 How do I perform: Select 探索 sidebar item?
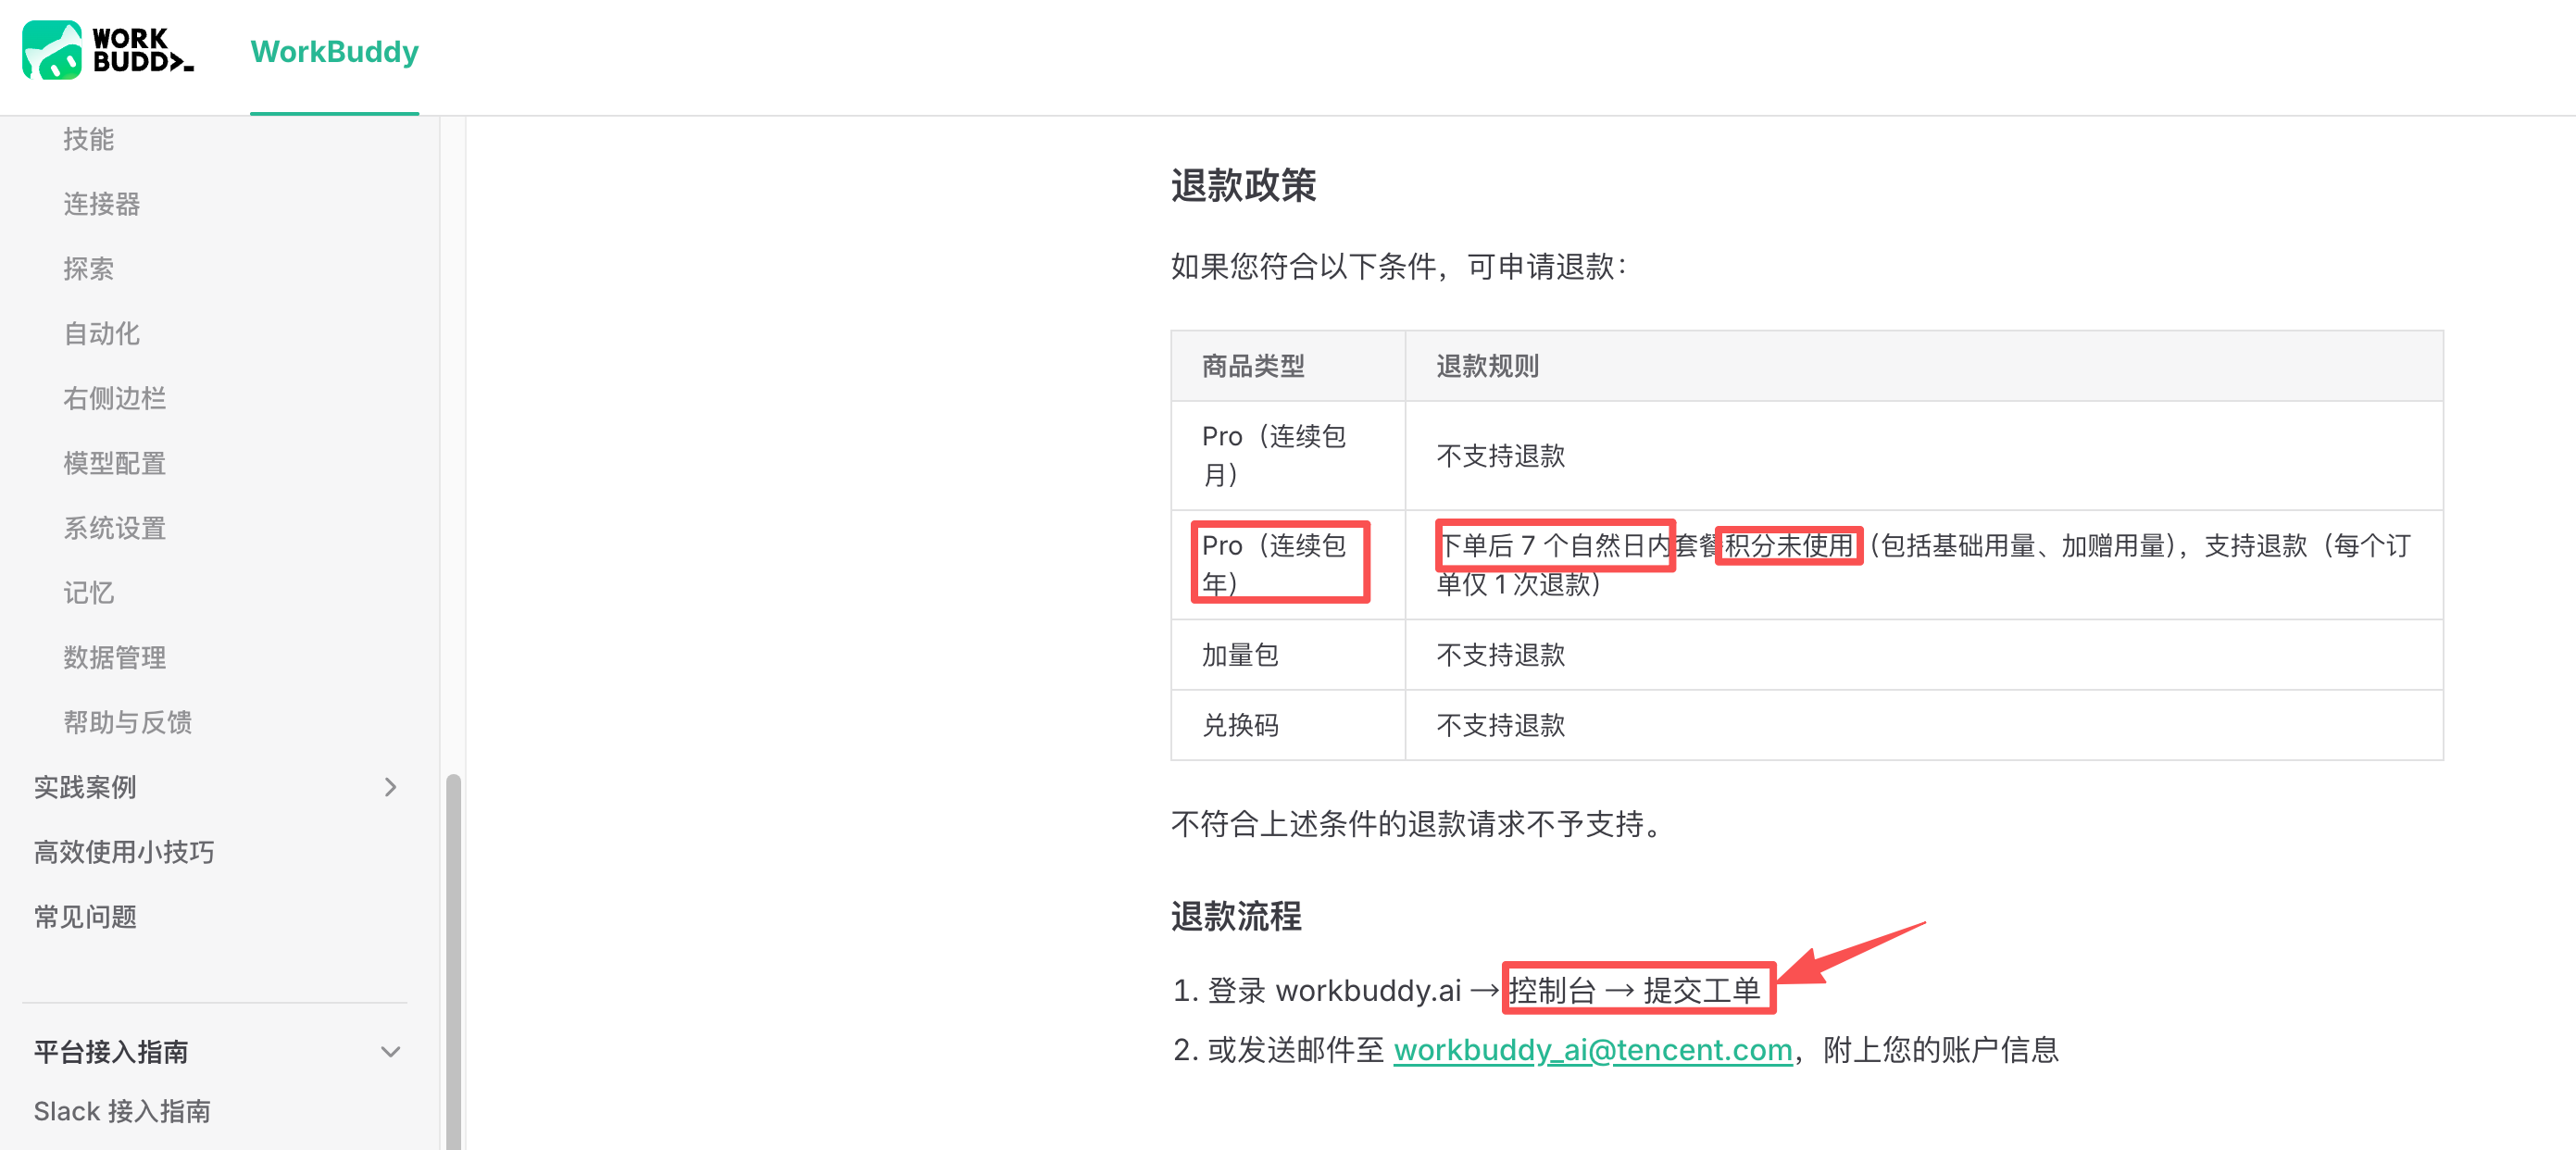coord(89,269)
